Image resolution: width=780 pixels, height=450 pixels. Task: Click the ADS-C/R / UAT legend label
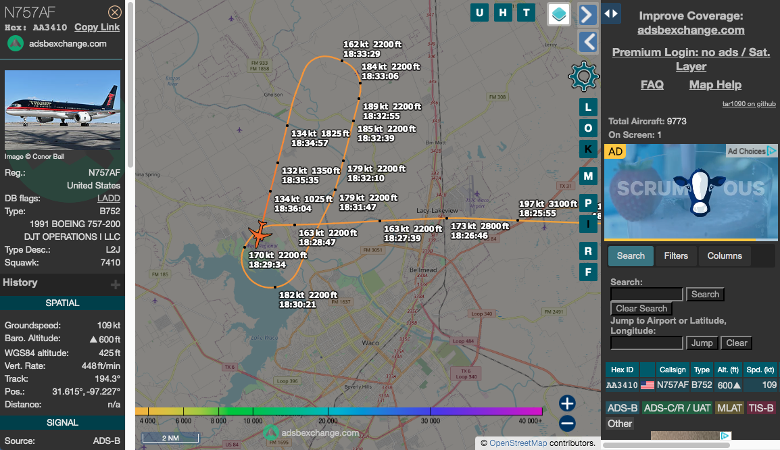pos(677,407)
